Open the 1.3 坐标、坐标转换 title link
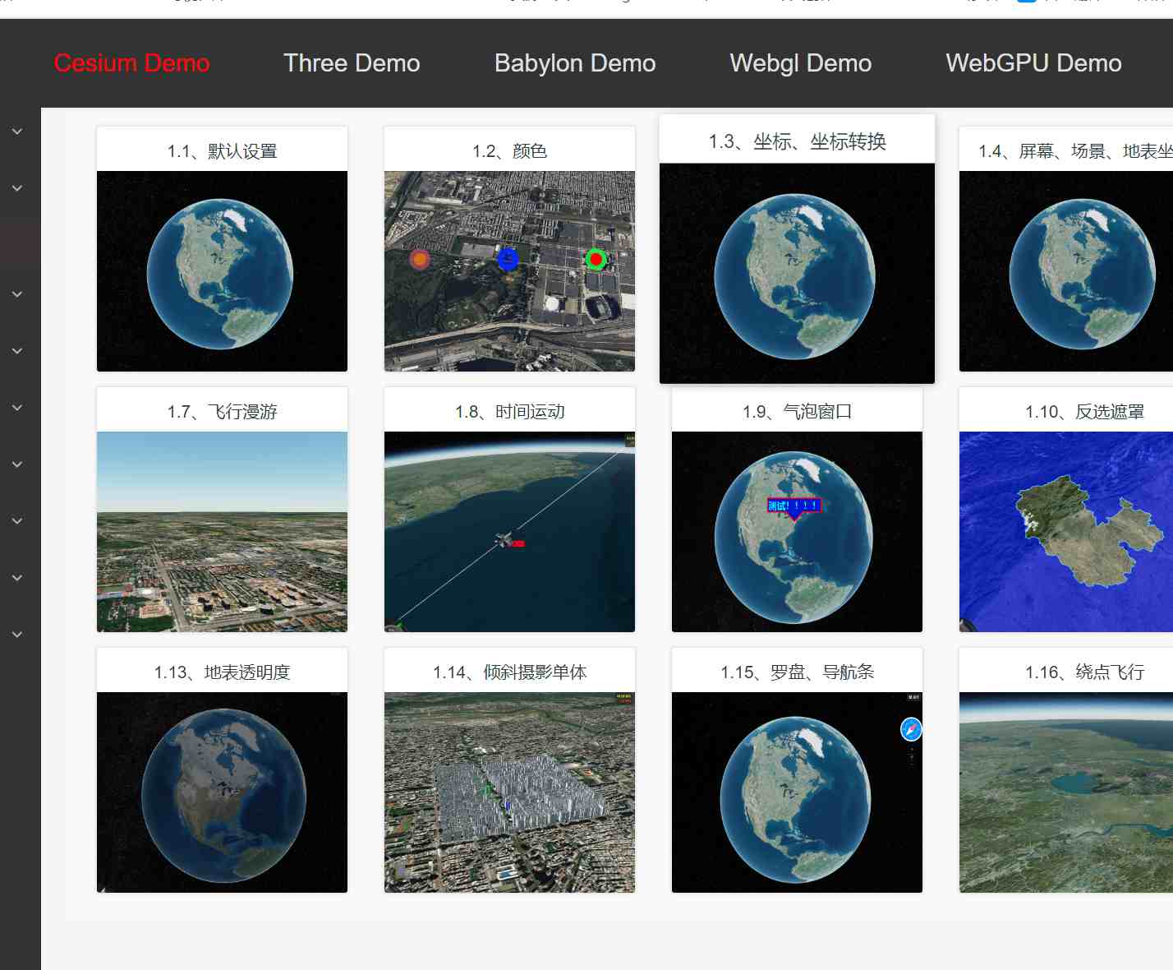The width and height of the screenshot is (1173, 970). click(x=797, y=141)
